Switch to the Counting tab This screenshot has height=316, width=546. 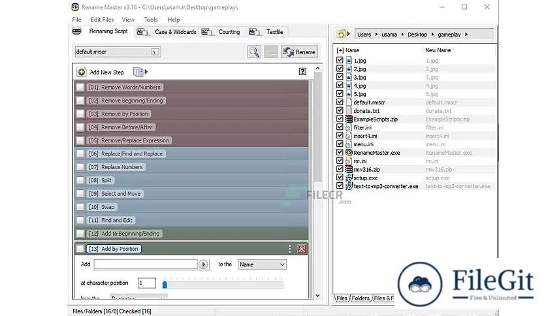221,32
